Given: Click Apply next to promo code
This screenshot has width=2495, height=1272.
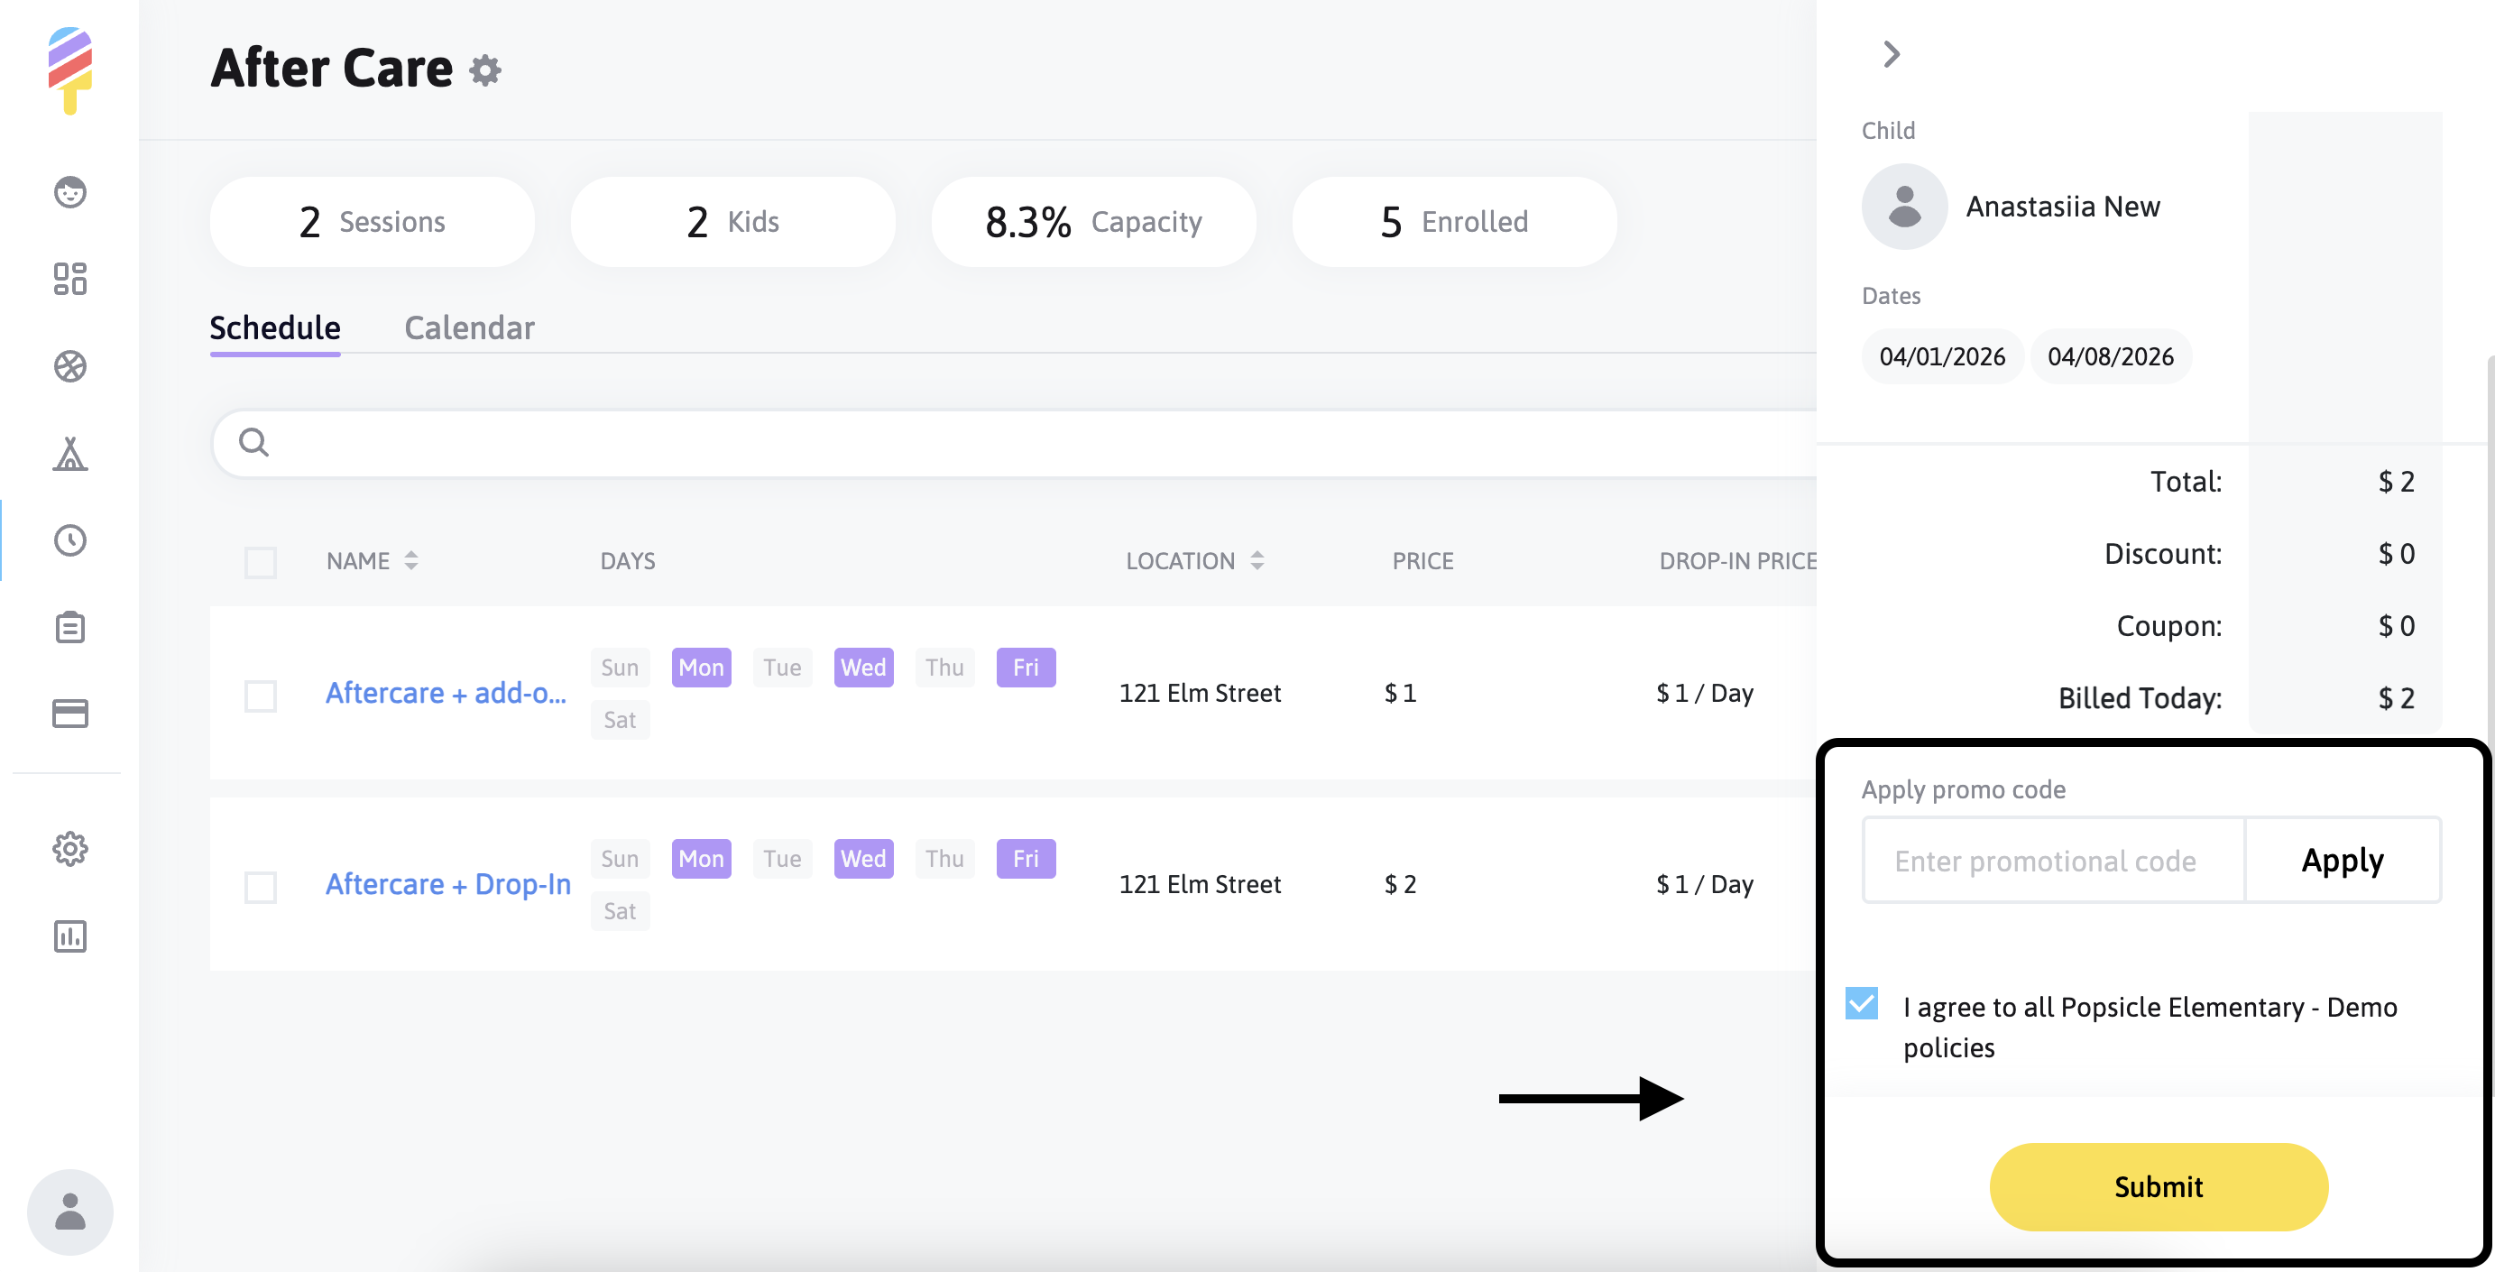Looking at the screenshot, I should tap(2342, 861).
